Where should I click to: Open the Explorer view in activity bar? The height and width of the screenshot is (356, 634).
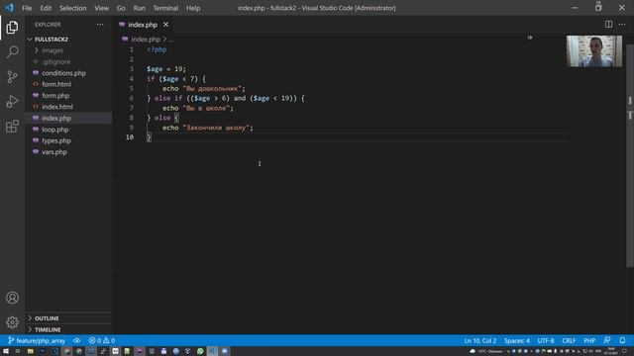12,28
